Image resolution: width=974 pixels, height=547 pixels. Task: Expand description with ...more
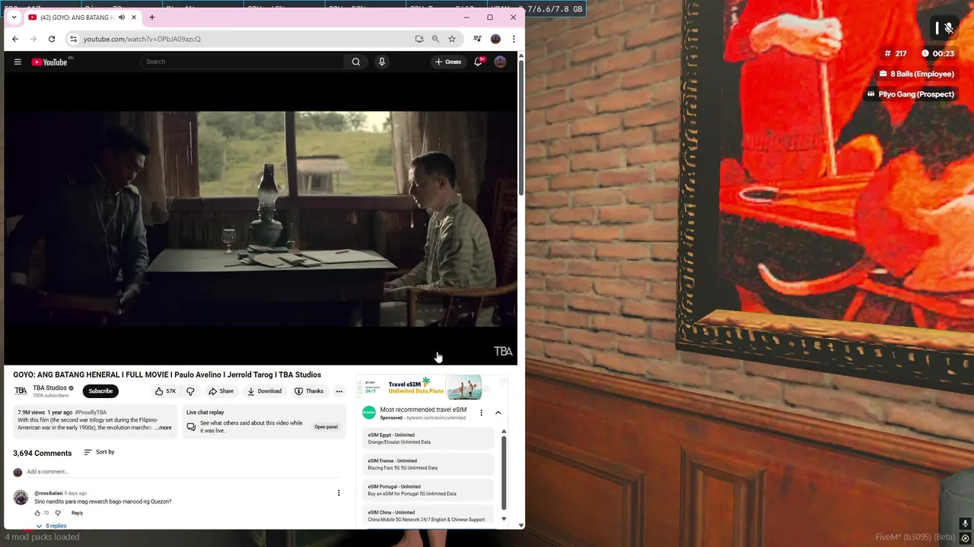pos(164,428)
